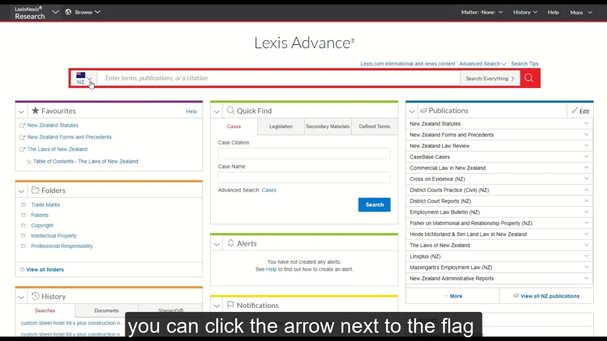Open The Laws of New Zealand favourite
The image size is (607, 341).
(x=57, y=149)
